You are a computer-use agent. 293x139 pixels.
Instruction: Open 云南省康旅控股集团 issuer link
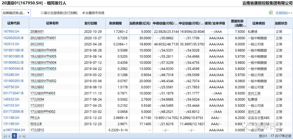[267, 3]
